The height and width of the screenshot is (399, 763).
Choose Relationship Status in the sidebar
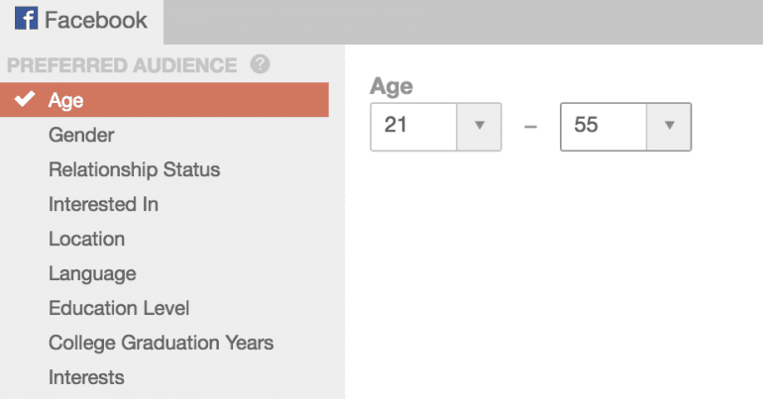coord(134,169)
